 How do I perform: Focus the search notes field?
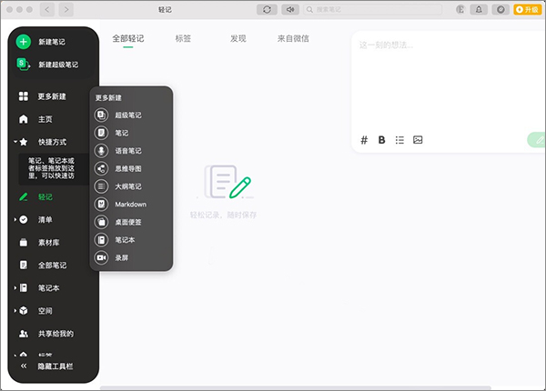373,10
